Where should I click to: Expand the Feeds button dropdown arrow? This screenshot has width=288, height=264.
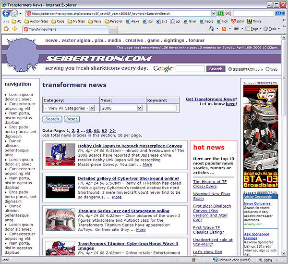point(230,29)
